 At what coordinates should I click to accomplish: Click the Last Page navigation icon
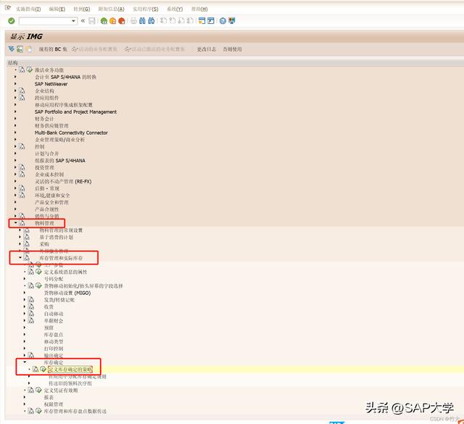pos(190,21)
